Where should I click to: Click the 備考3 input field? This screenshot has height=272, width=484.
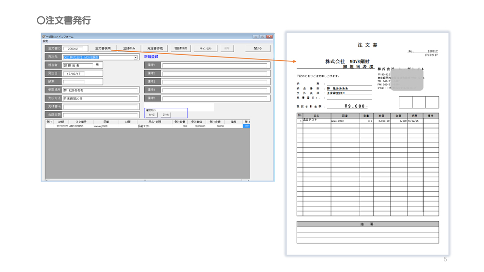pos(215,82)
